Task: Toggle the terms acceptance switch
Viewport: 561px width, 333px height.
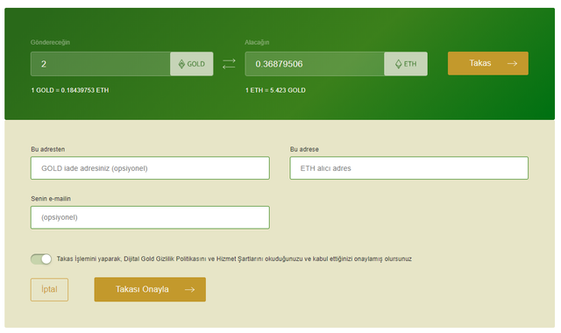Action: point(41,259)
